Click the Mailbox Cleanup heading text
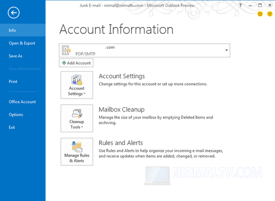This screenshot has height=201, width=275. tap(121, 110)
